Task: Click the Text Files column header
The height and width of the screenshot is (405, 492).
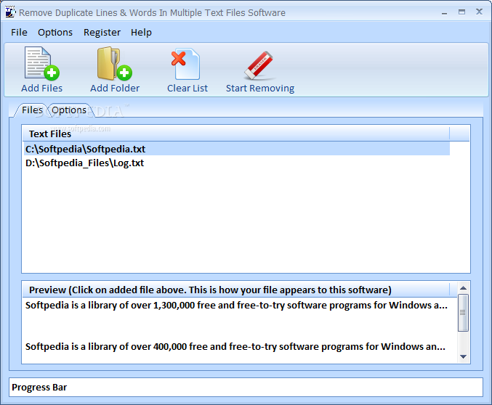Action: (236, 134)
